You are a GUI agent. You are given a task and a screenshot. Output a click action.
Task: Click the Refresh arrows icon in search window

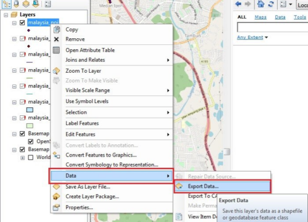point(271,4)
